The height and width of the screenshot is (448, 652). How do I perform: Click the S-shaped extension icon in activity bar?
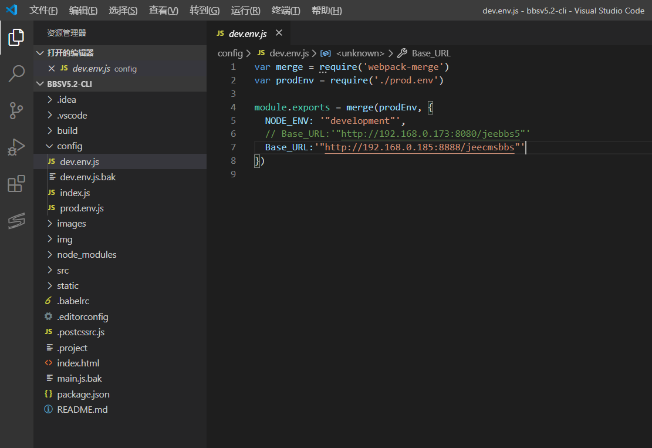[x=16, y=221]
